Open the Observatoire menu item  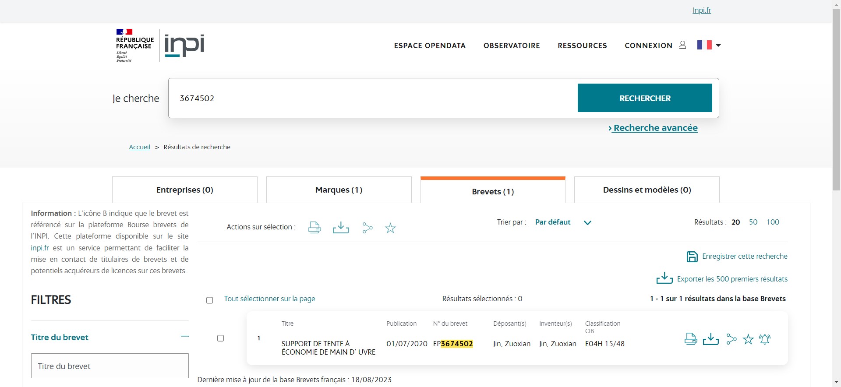(512, 46)
